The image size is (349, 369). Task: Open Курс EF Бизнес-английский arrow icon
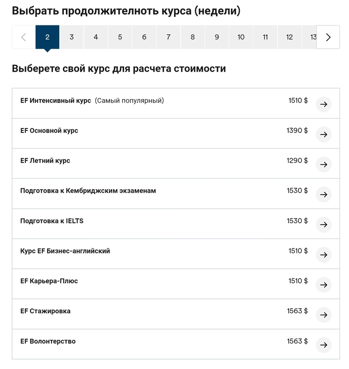(x=324, y=254)
